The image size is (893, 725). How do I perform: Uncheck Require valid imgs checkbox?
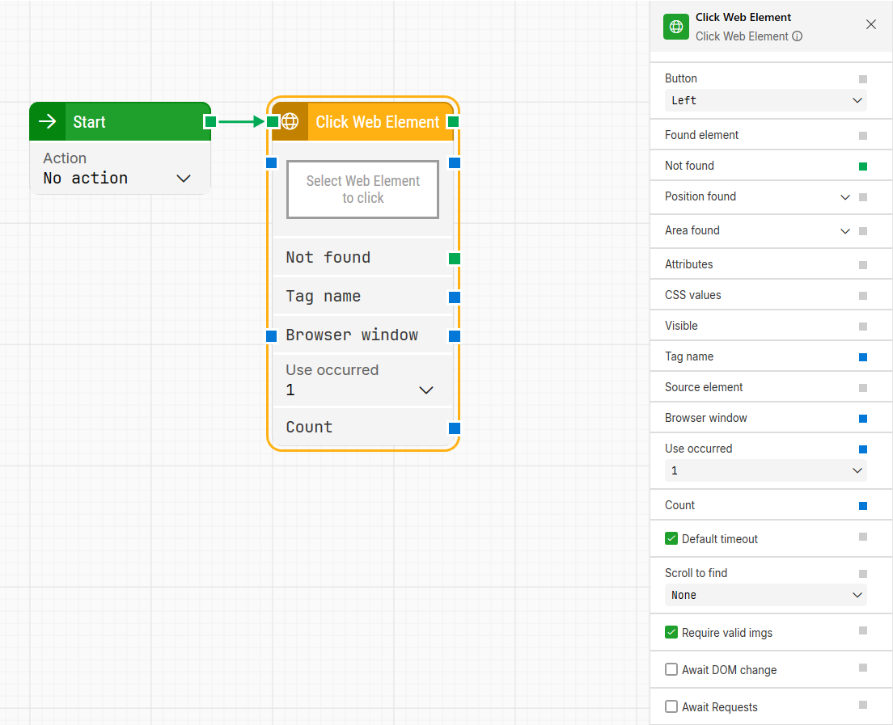671,633
